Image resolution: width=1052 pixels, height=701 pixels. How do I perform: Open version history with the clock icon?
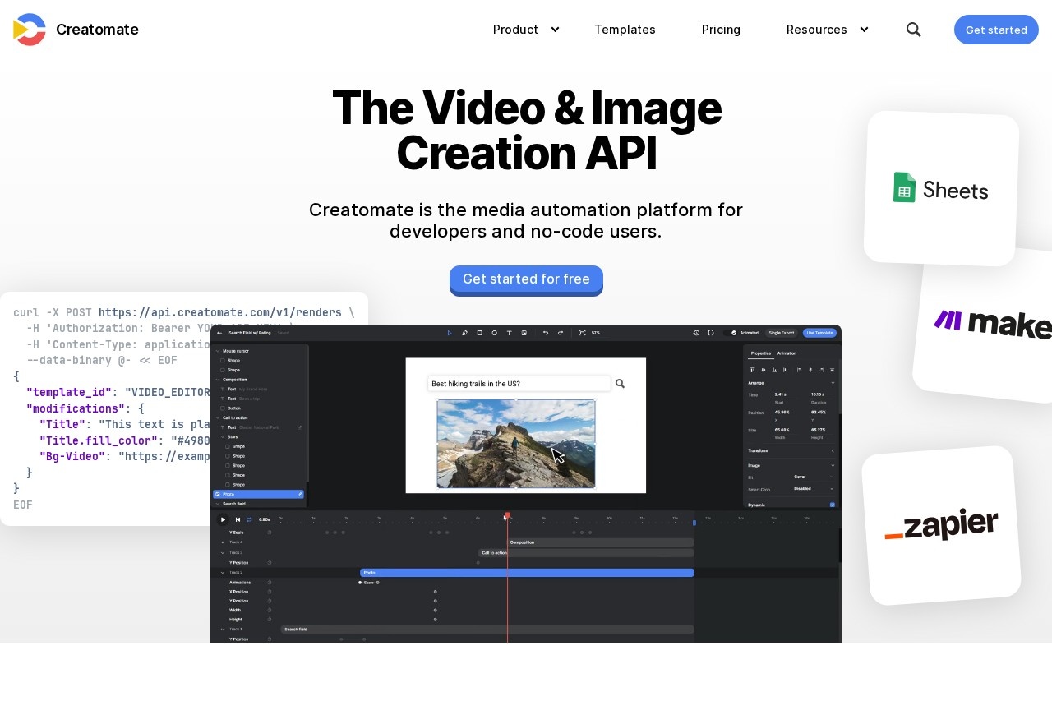(x=696, y=332)
